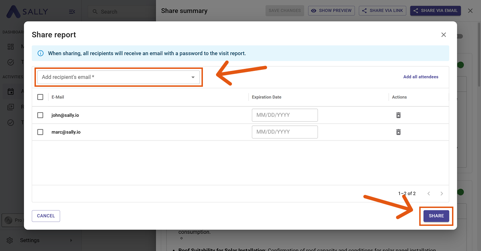The width and height of the screenshot is (481, 251).
Task: Click trash icon for marc@sally.io
Action: 398,132
